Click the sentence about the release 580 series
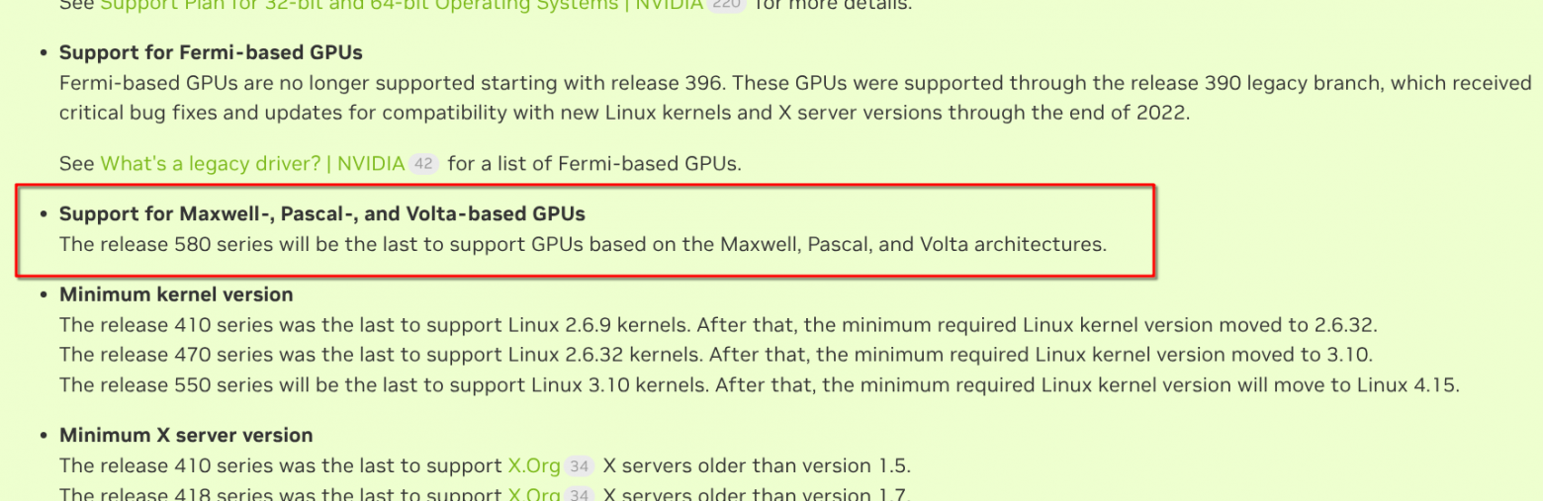The image size is (1543, 501). (583, 243)
